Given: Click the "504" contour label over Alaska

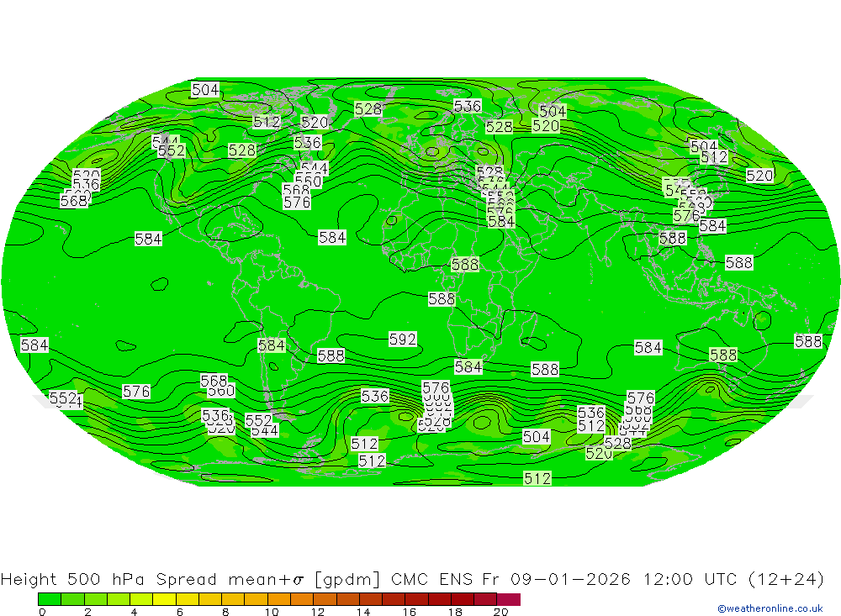Looking at the screenshot, I should click(x=205, y=89).
